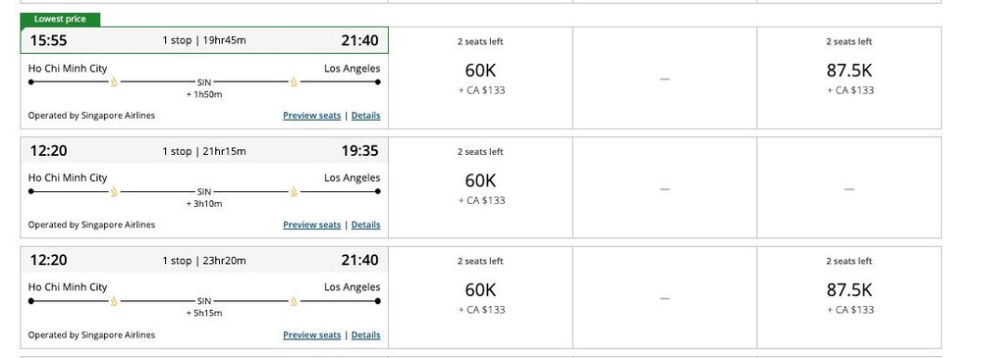
Task: Click first airline logo on 23hr20m flight
Action: point(114,301)
